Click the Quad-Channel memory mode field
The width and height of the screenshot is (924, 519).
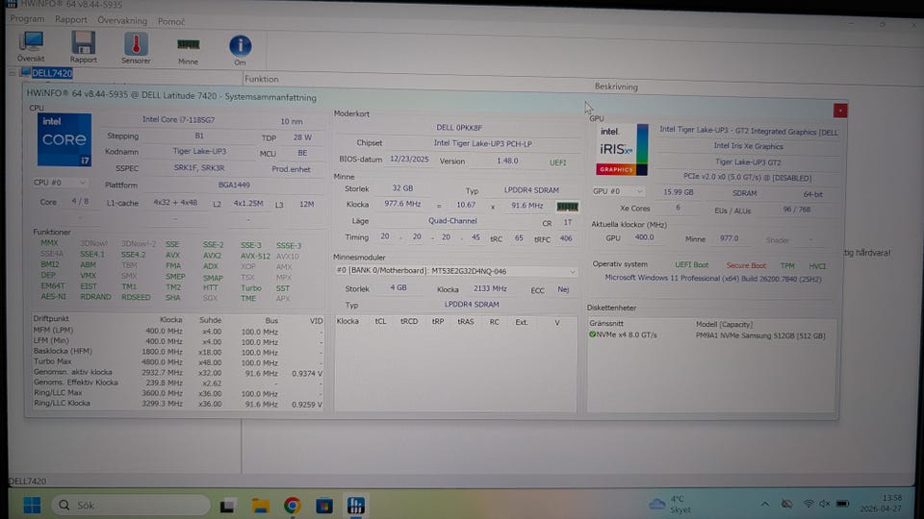point(452,221)
